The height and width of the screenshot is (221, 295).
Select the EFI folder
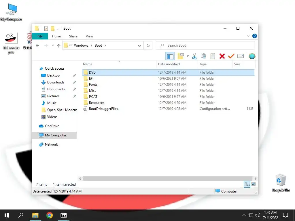pos(168,79)
